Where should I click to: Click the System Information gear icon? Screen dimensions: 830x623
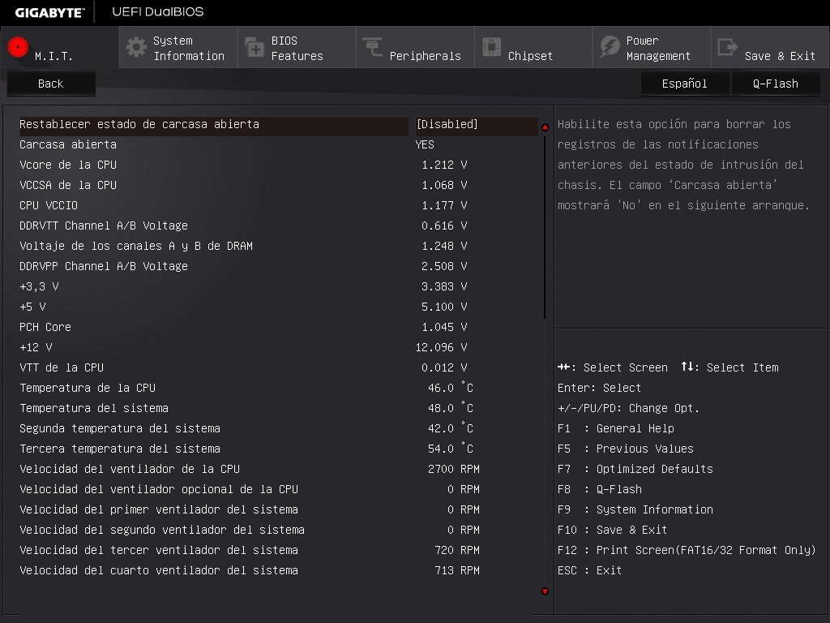coord(137,47)
